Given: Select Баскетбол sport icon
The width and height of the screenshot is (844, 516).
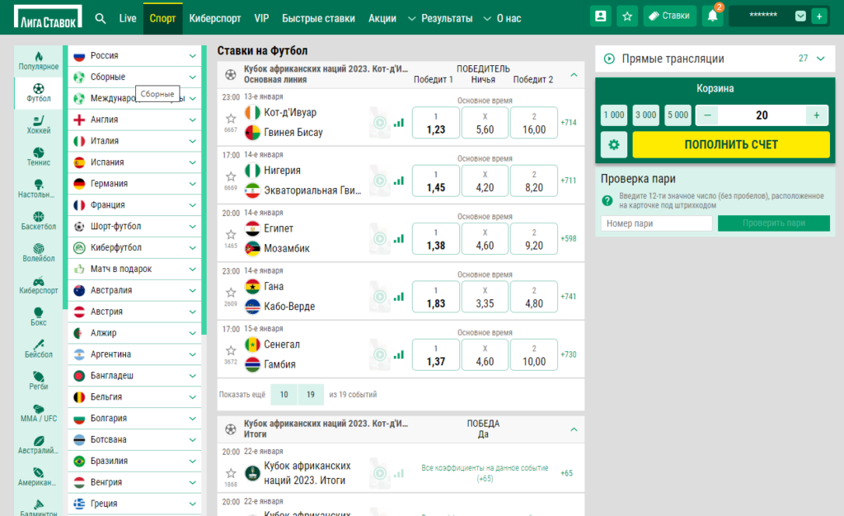Looking at the screenshot, I should pyautogui.click(x=39, y=221).
